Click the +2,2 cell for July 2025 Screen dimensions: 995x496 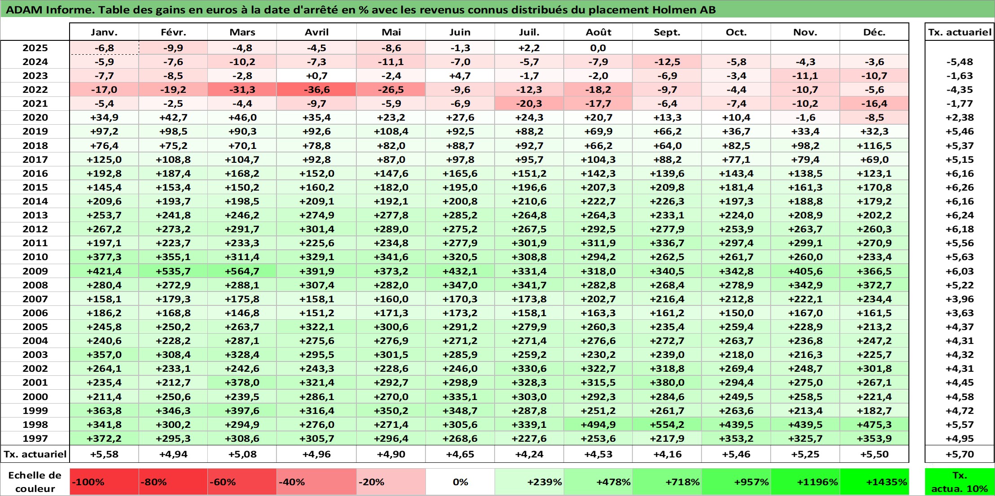(529, 48)
